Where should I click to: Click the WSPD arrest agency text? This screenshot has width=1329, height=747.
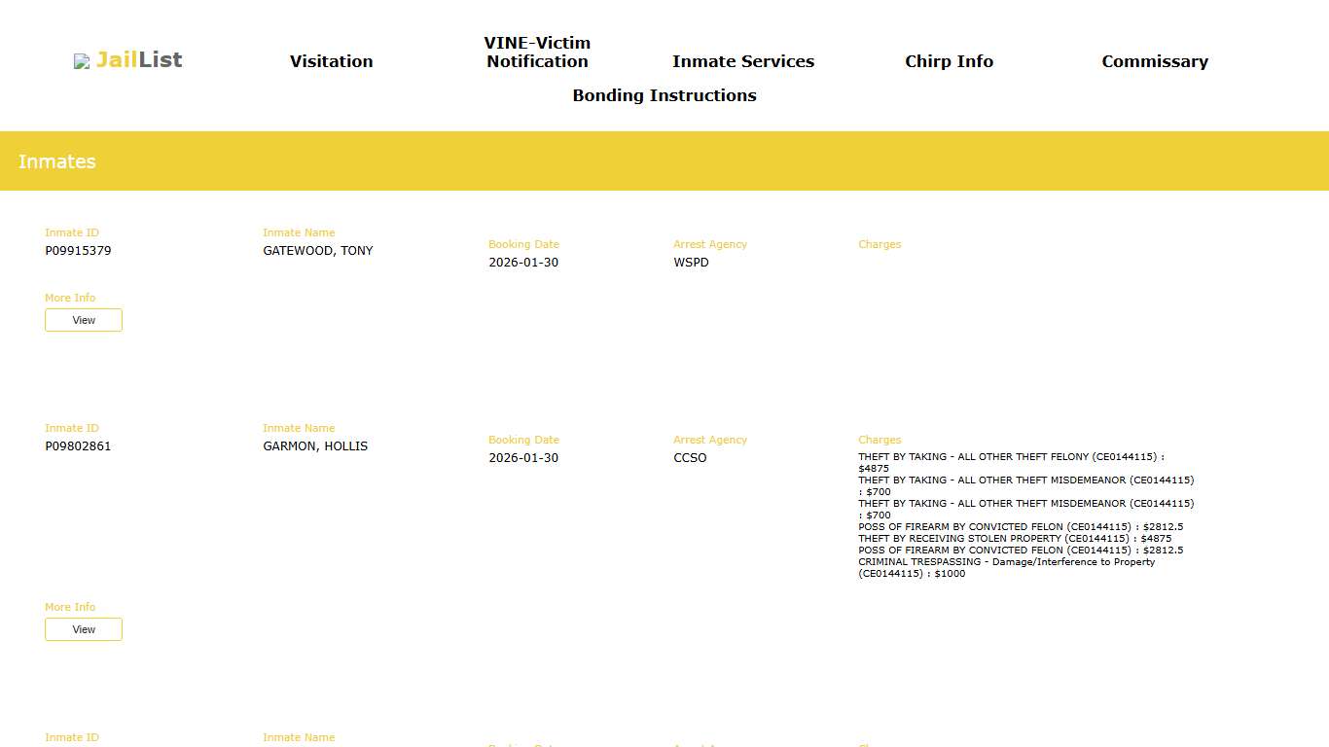(691, 263)
